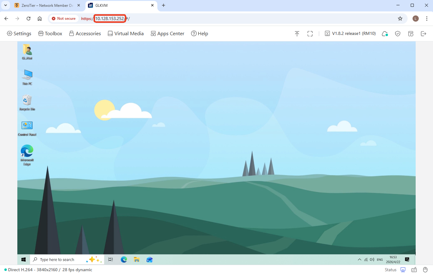Open the Settings menu
The height and width of the screenshot is (274, 433).
tap(19, 34)
